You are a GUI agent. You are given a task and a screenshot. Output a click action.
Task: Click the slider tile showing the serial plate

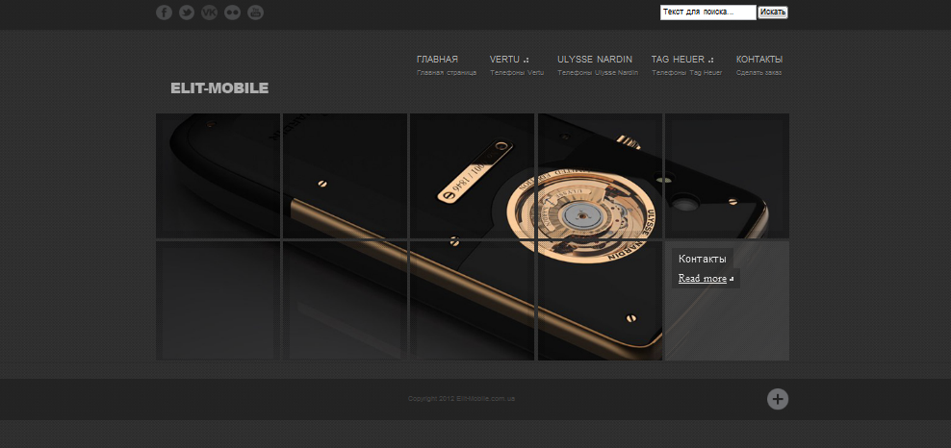(472, 176)
